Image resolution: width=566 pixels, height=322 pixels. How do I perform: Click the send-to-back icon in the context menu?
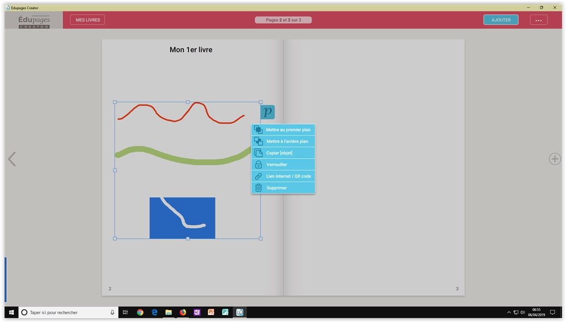click(x=258, y=141)
